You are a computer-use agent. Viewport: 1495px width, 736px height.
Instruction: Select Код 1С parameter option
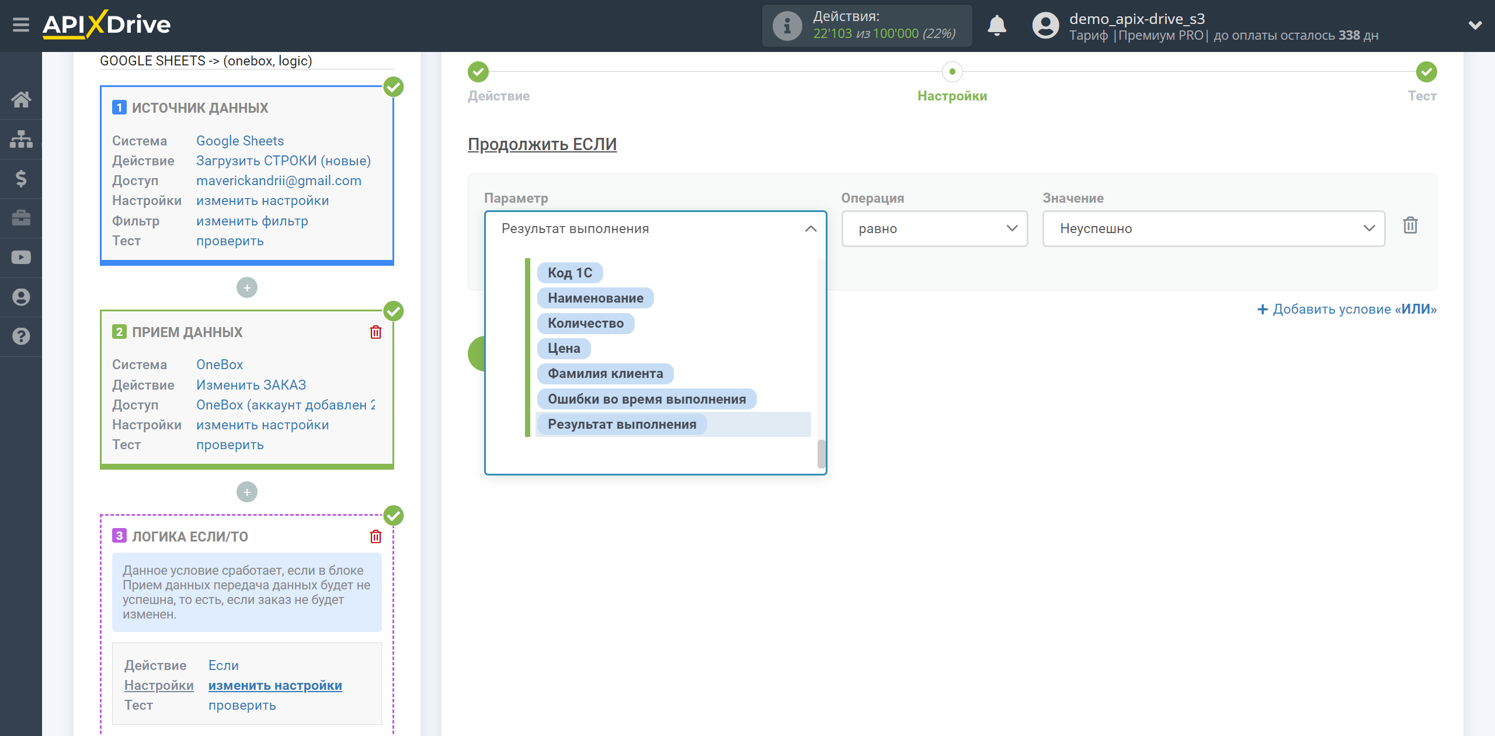point(570,273)
